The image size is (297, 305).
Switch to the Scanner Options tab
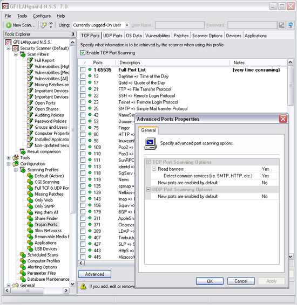pos(207,36)
